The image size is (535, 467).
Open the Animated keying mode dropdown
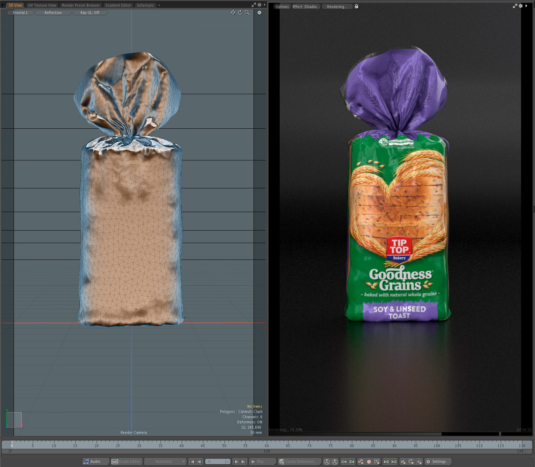165,461
